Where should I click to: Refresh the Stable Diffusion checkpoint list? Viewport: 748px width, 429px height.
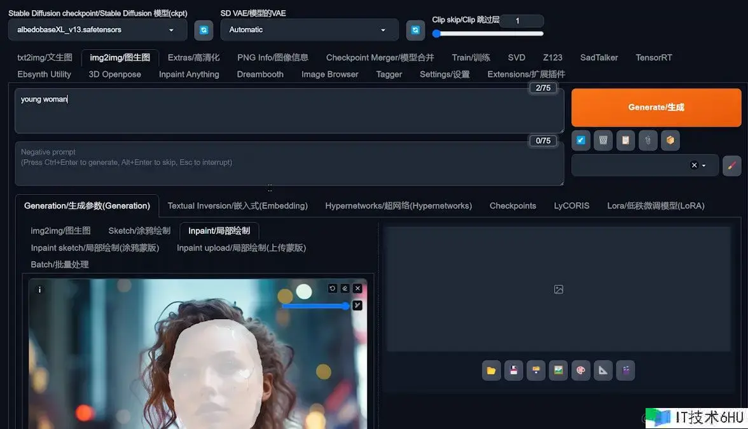pyautogui.click(x=204, y=30)
